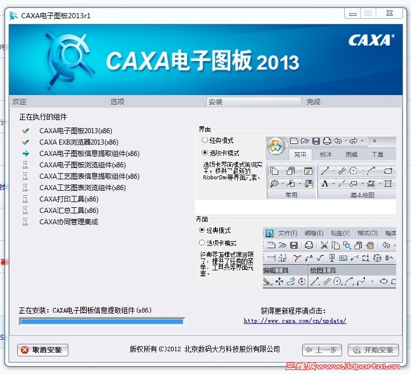
Task: Click the green checkmark beside CAXA EXB浏览器2013(x86)
Action: [26, 142]
